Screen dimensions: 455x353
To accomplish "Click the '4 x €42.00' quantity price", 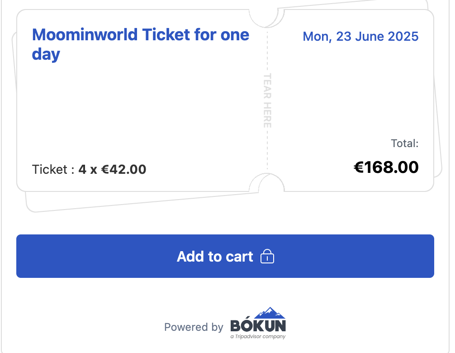I will click(112, 170).
